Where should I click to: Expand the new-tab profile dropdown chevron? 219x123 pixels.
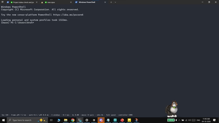(115, 2)
